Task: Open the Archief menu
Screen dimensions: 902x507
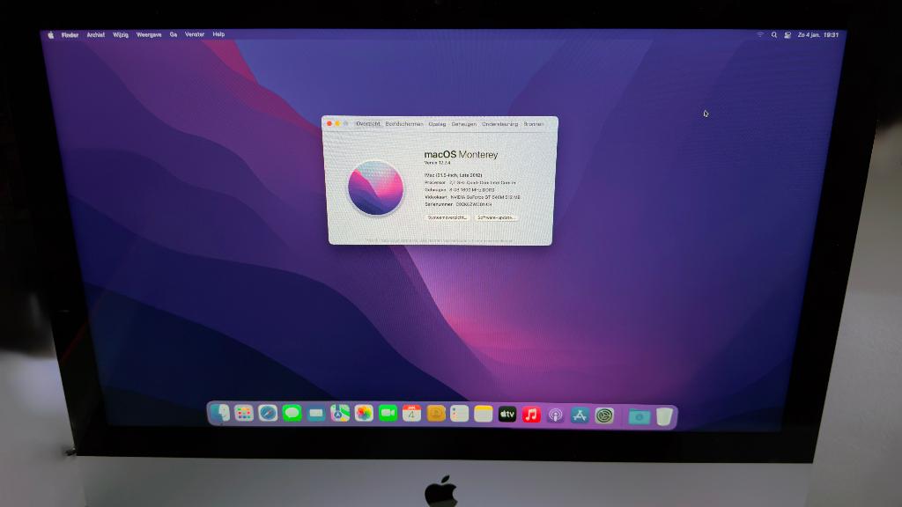Action: pyautogui.click(x=95, y=35)
